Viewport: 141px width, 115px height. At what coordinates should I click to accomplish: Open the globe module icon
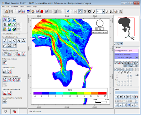(x=9, y=29)
